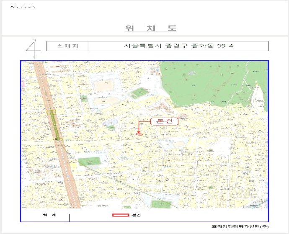Click the 본건 legend text
The width and height of the screenshot is (289, 234).
(x=137, y=215)
